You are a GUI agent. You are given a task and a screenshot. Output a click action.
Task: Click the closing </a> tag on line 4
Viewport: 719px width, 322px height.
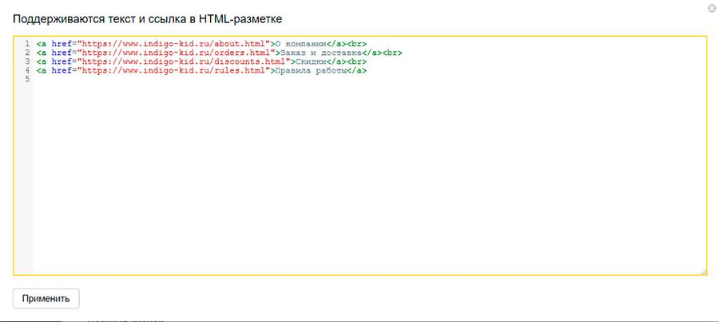point(357,70)
